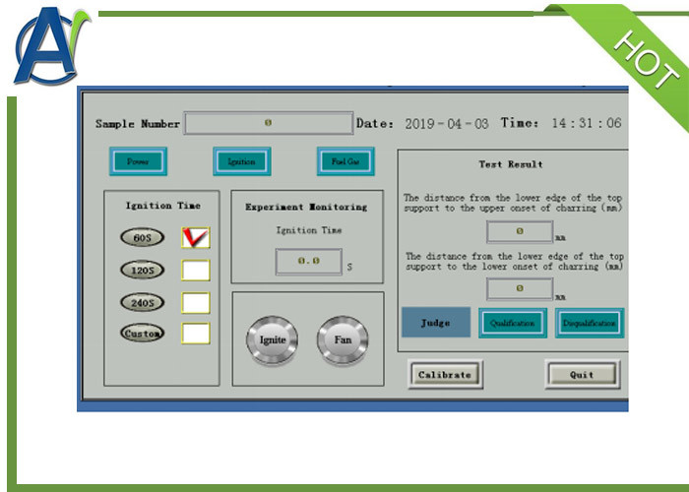Uncheck the red-ticked 60S checkbox
This screenshot has height=492, width=689.
pyautogui.click(x=196, y=237)
